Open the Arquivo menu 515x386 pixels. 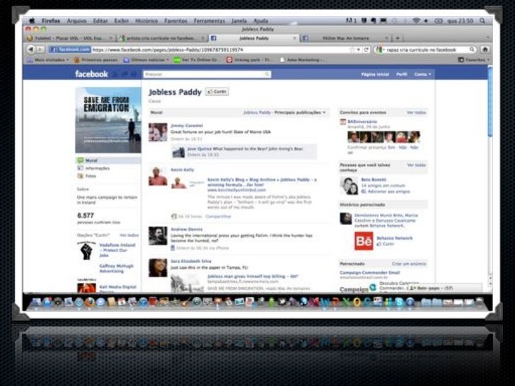pos(76,21)
